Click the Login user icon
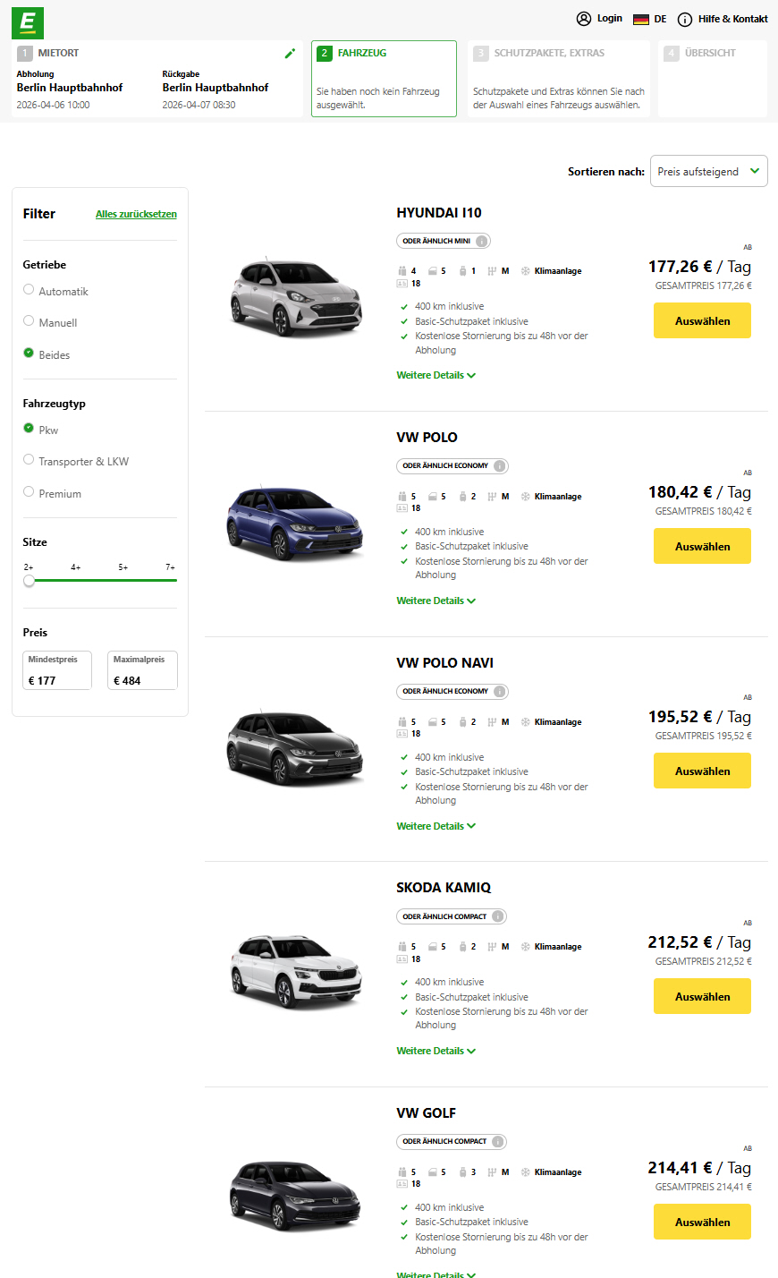778x1278 pixels. [584, 19]
